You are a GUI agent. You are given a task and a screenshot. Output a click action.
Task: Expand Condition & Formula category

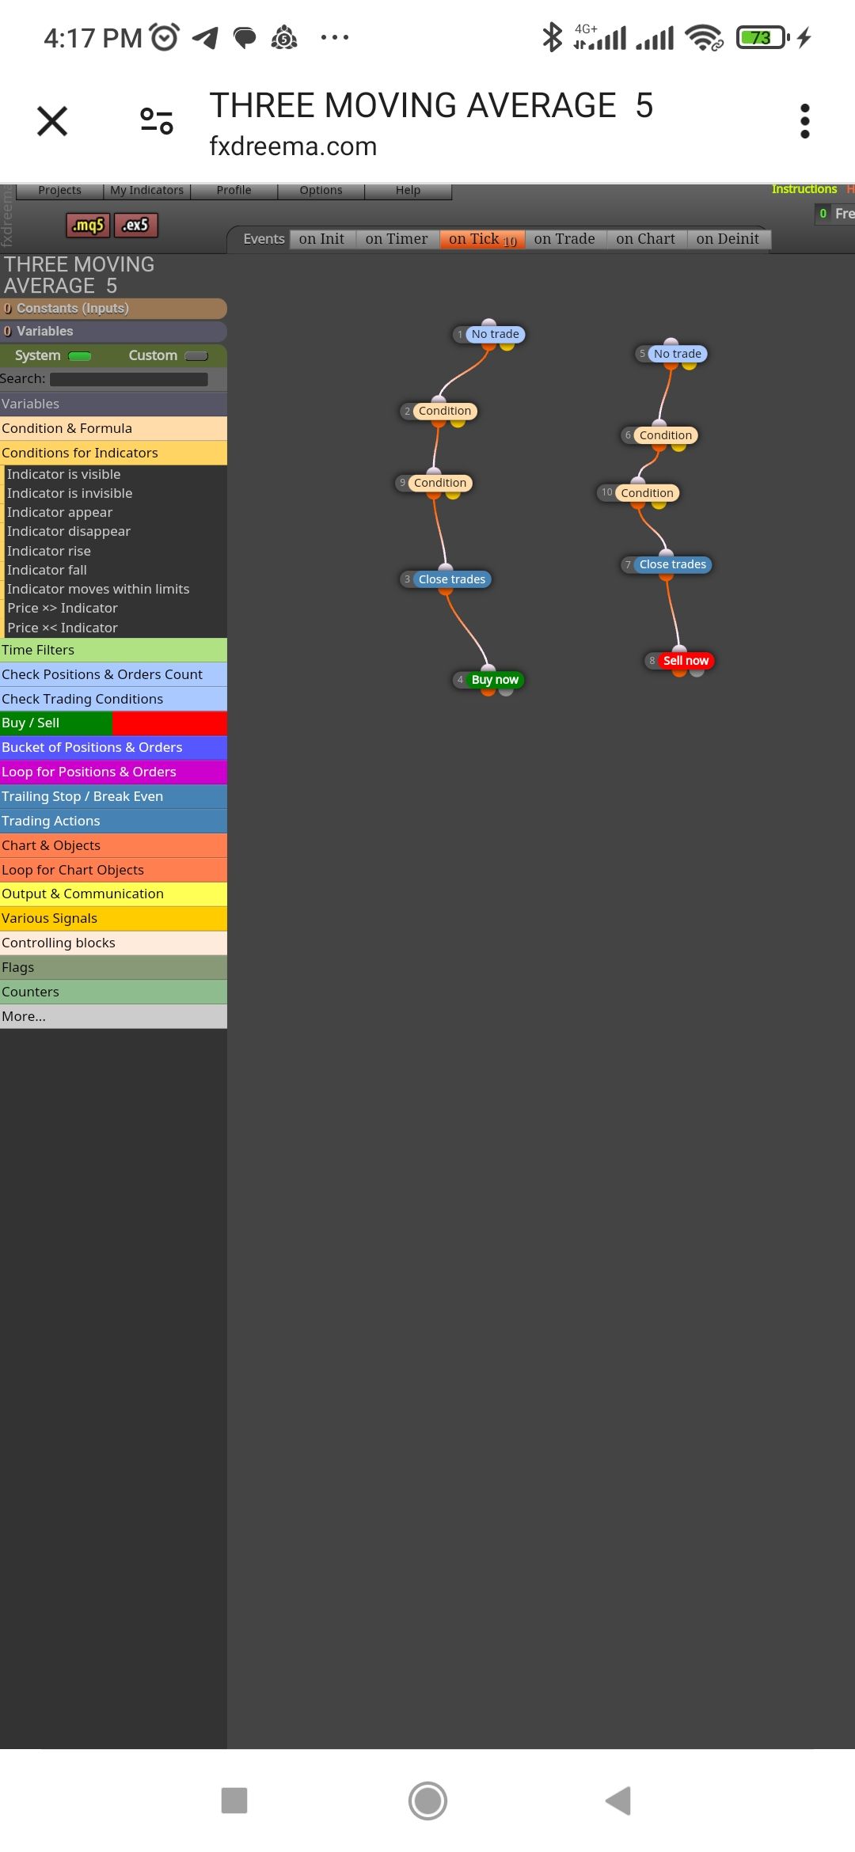[113, 428]
